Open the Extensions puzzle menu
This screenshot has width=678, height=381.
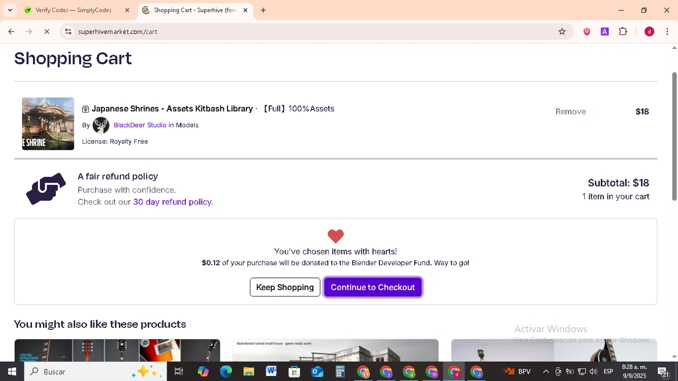point(623,32)
